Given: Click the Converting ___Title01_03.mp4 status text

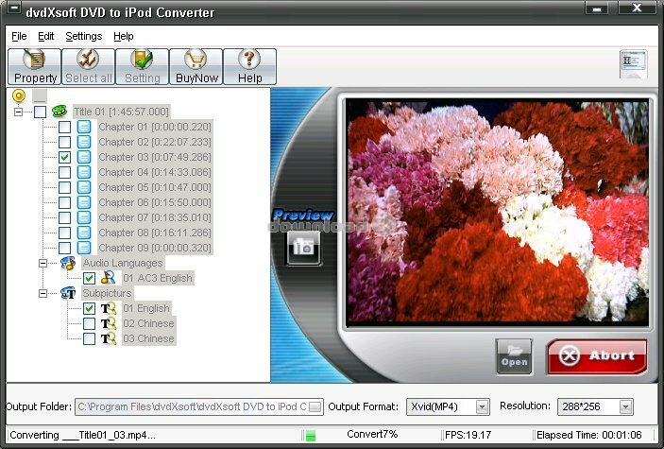Looking at the screenshot, I should tap(82, 435).
